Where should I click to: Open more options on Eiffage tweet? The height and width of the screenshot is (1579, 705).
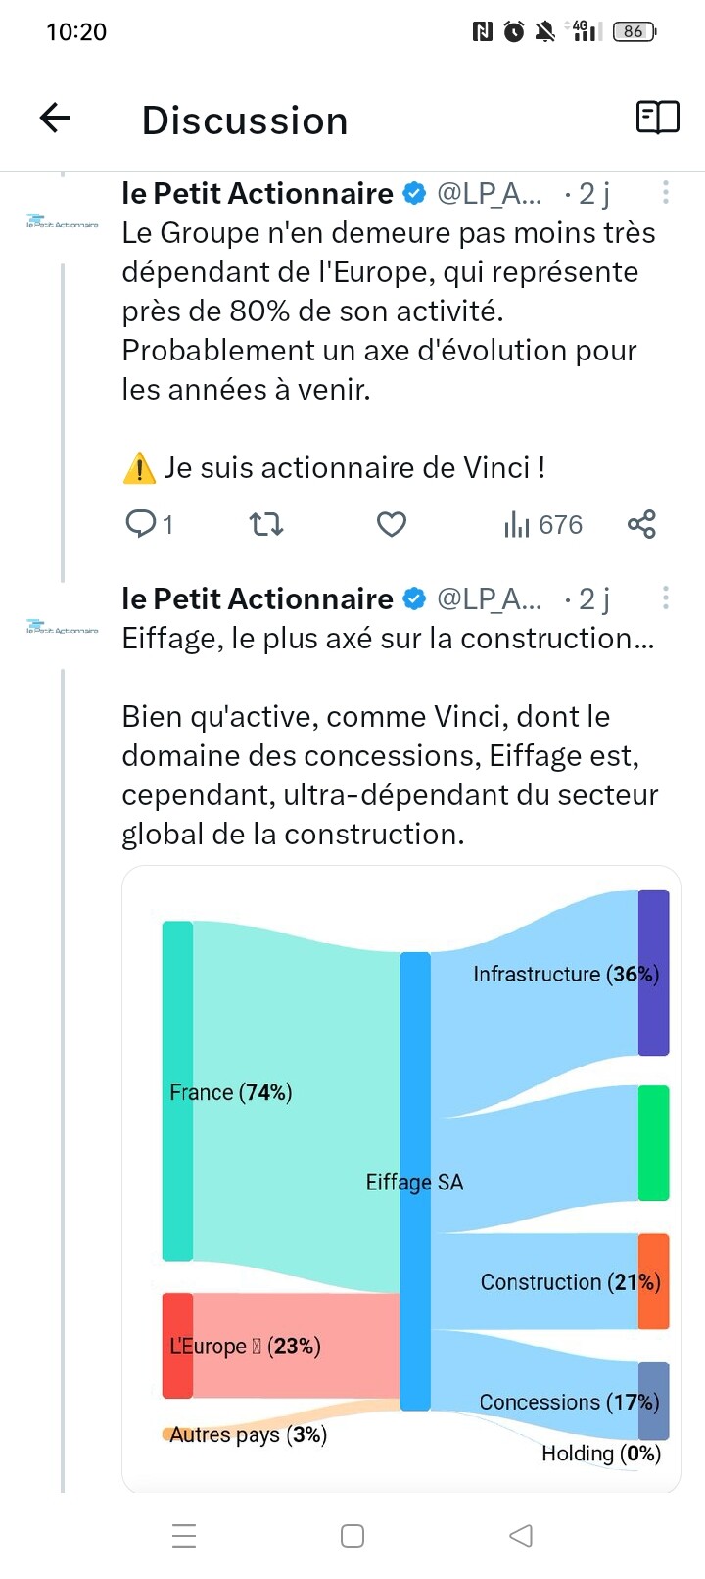tap(666, 598)
